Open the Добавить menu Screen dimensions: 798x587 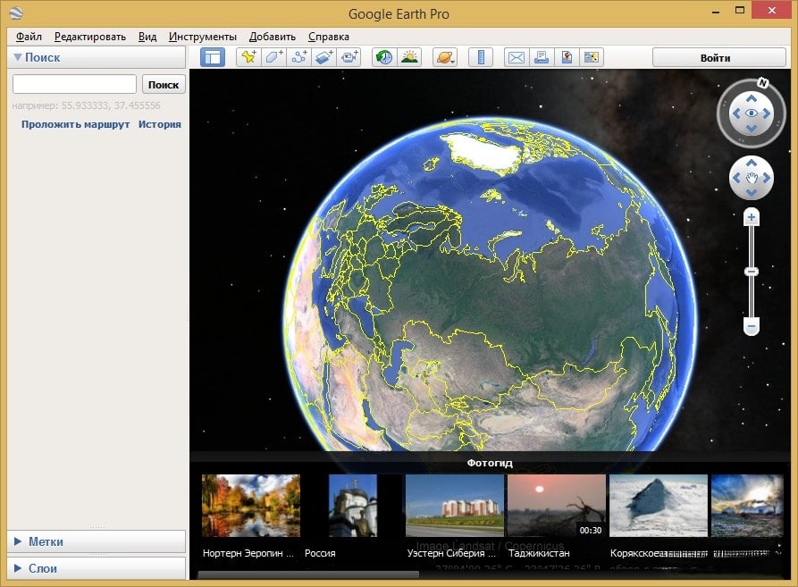tap(273, 37)
